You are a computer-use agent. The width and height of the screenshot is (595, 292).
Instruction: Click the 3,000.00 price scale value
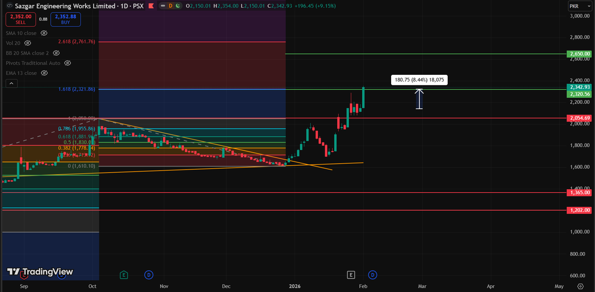pyautogui.click(x=579, y=16)
